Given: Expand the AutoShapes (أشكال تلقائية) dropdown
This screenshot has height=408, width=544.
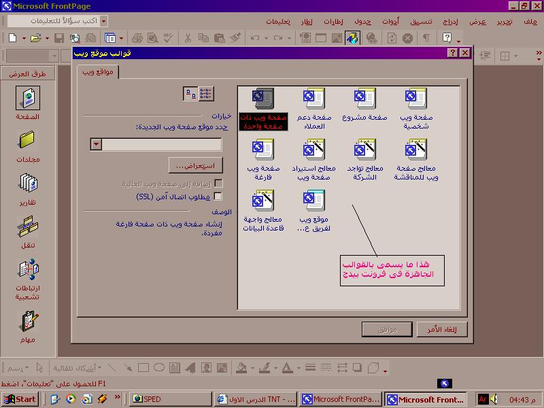Looking at the screenshot, I should (x=100, y=368).
